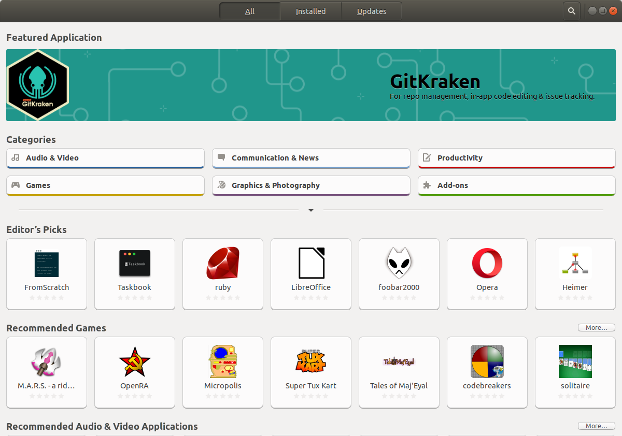Open FromScratch app icon

pyautogui.click(x=47, y=263)
